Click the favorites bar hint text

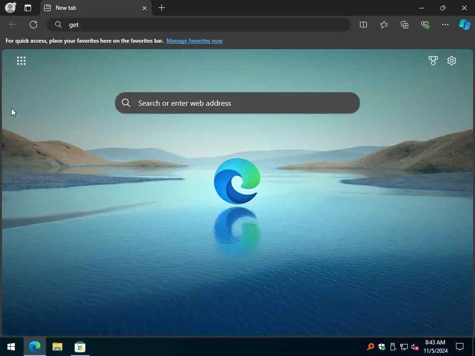tap(84, 41)
